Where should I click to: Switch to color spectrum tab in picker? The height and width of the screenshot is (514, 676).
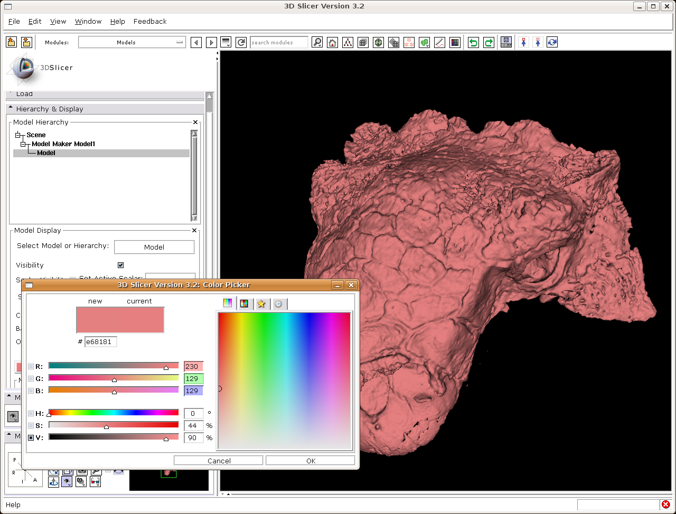click(x=227, y=303)
